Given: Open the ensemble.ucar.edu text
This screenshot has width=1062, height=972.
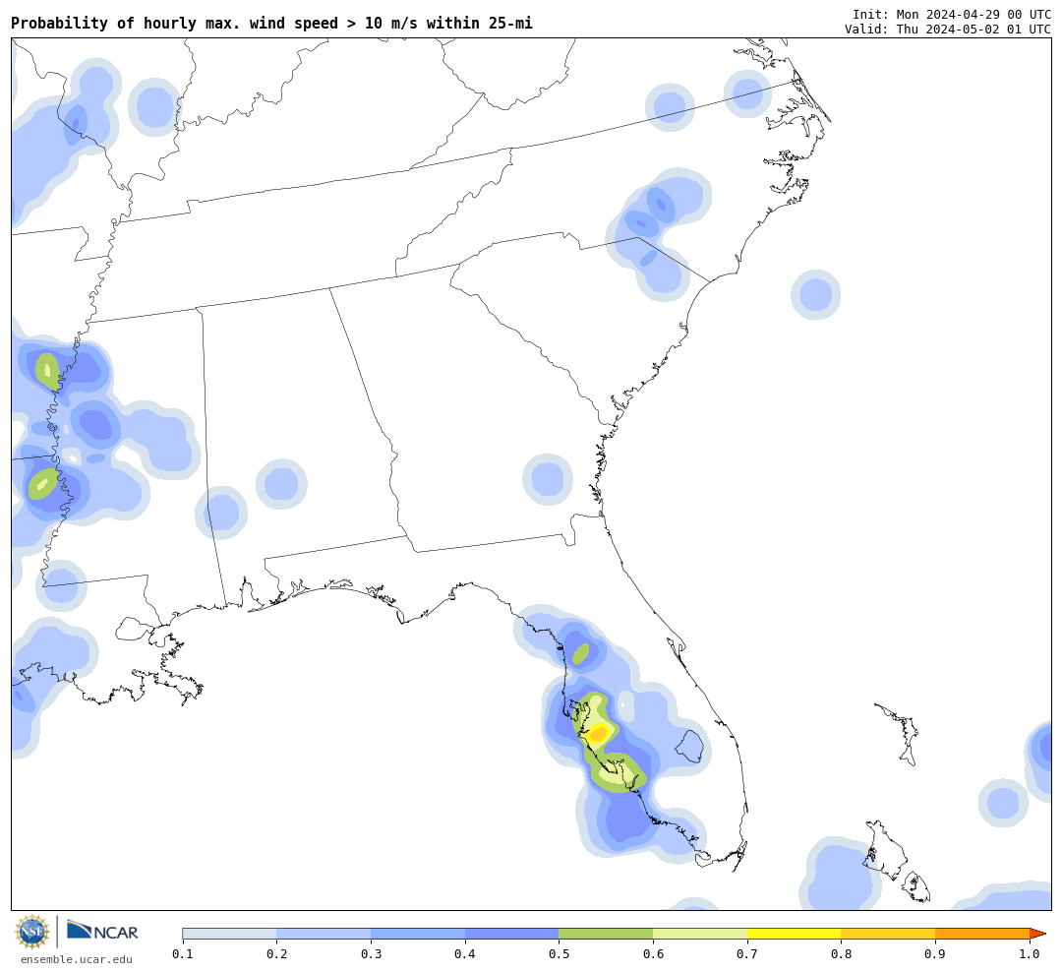Looking at the screenshot, I should coord(77,959).
